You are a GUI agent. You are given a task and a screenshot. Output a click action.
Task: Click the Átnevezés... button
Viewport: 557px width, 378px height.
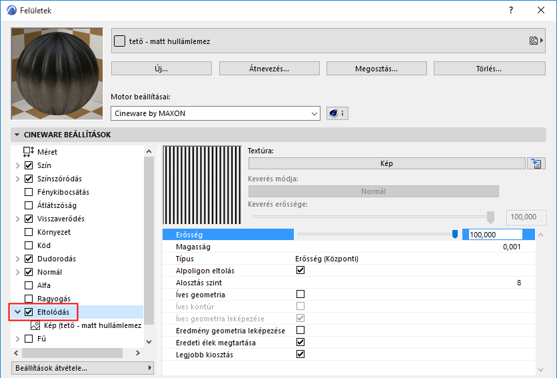[269, 69]
